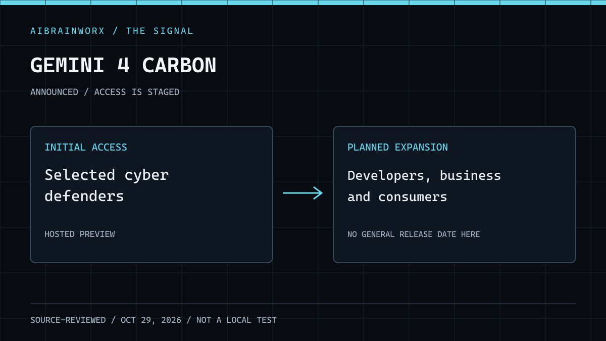Click the arrow between the two cards
The image size is (606, 341).
pos(303,193)
